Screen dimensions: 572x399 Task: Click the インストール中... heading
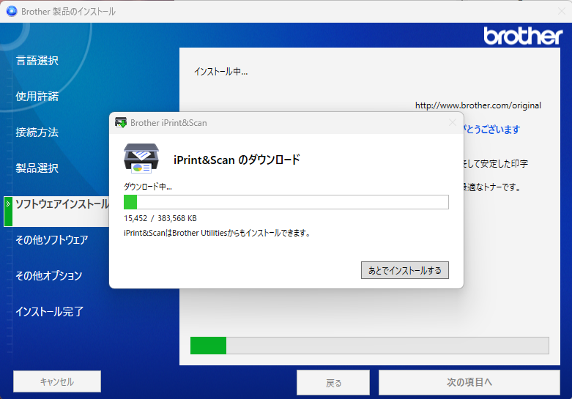click(220, 72)
